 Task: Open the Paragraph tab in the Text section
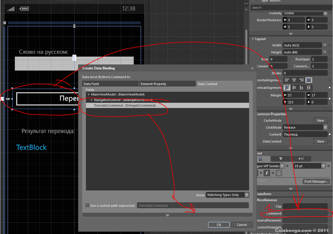[281, 159]
